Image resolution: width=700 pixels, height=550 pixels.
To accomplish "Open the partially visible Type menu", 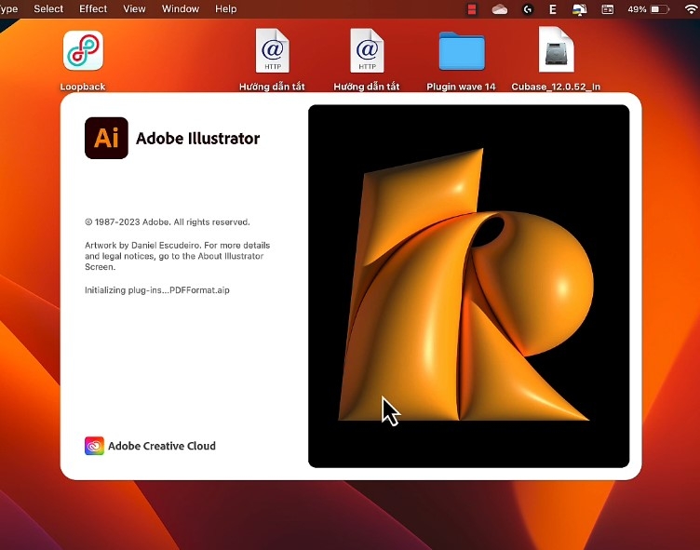I will click(x=8, y=9).
